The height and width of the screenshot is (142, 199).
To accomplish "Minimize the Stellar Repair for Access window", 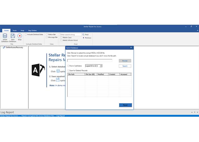I will (186, 26).
